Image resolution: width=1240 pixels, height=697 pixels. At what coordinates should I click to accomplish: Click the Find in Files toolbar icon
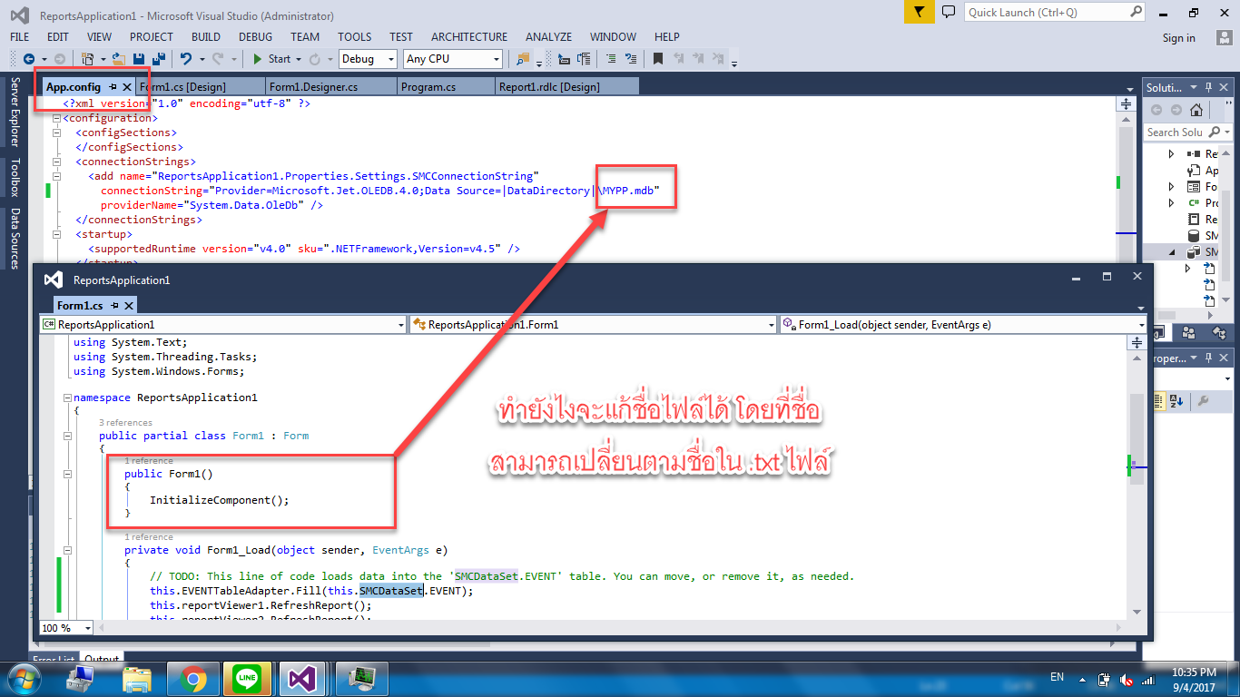(x=523, y=59)
